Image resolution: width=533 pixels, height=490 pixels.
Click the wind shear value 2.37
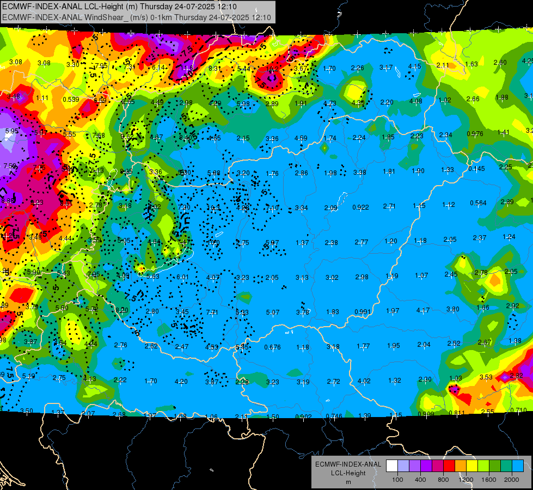[479, 238]
